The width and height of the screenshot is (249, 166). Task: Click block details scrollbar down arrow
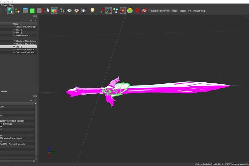[x=35, y=159]
